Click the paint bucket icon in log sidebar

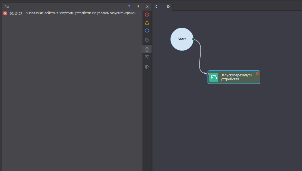click(147, 40)
